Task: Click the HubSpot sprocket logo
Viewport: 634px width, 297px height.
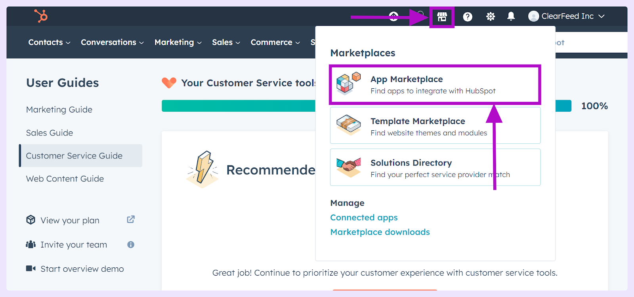Action: tap(41, 16)
